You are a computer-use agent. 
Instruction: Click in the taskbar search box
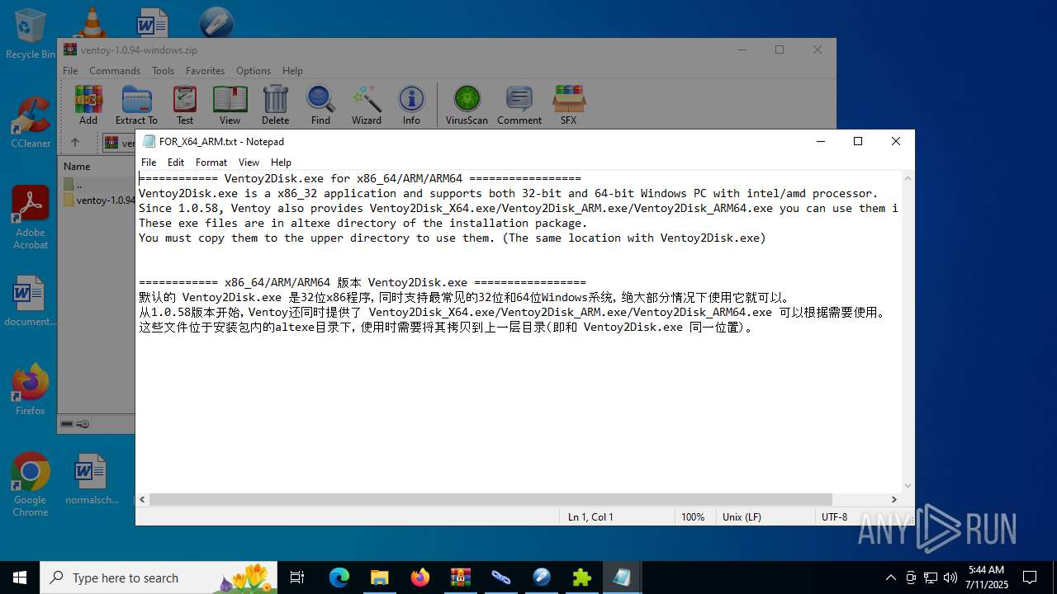coord(159,577)
